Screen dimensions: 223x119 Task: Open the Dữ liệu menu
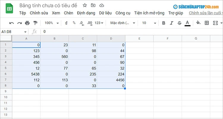coord(105,13)
